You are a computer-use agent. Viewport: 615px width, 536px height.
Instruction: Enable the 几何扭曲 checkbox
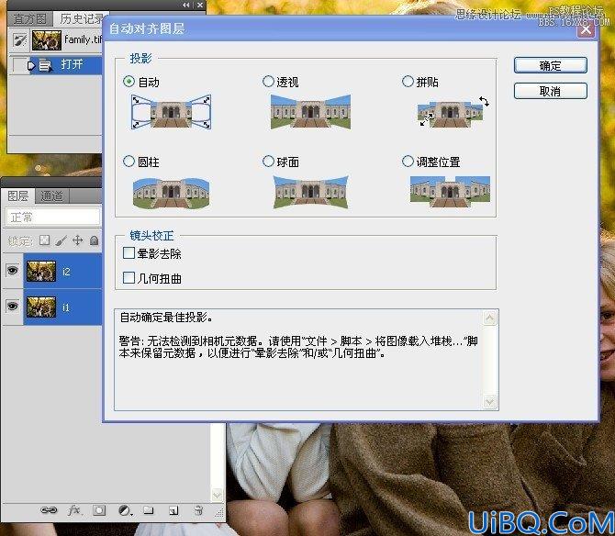(129, 277)
